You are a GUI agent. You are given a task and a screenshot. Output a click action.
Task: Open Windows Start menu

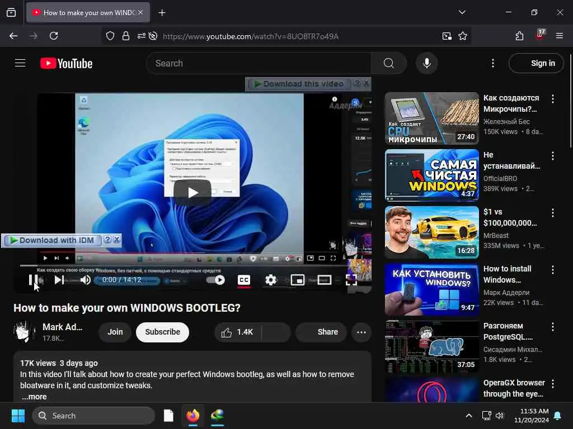[x=18, y=416]
